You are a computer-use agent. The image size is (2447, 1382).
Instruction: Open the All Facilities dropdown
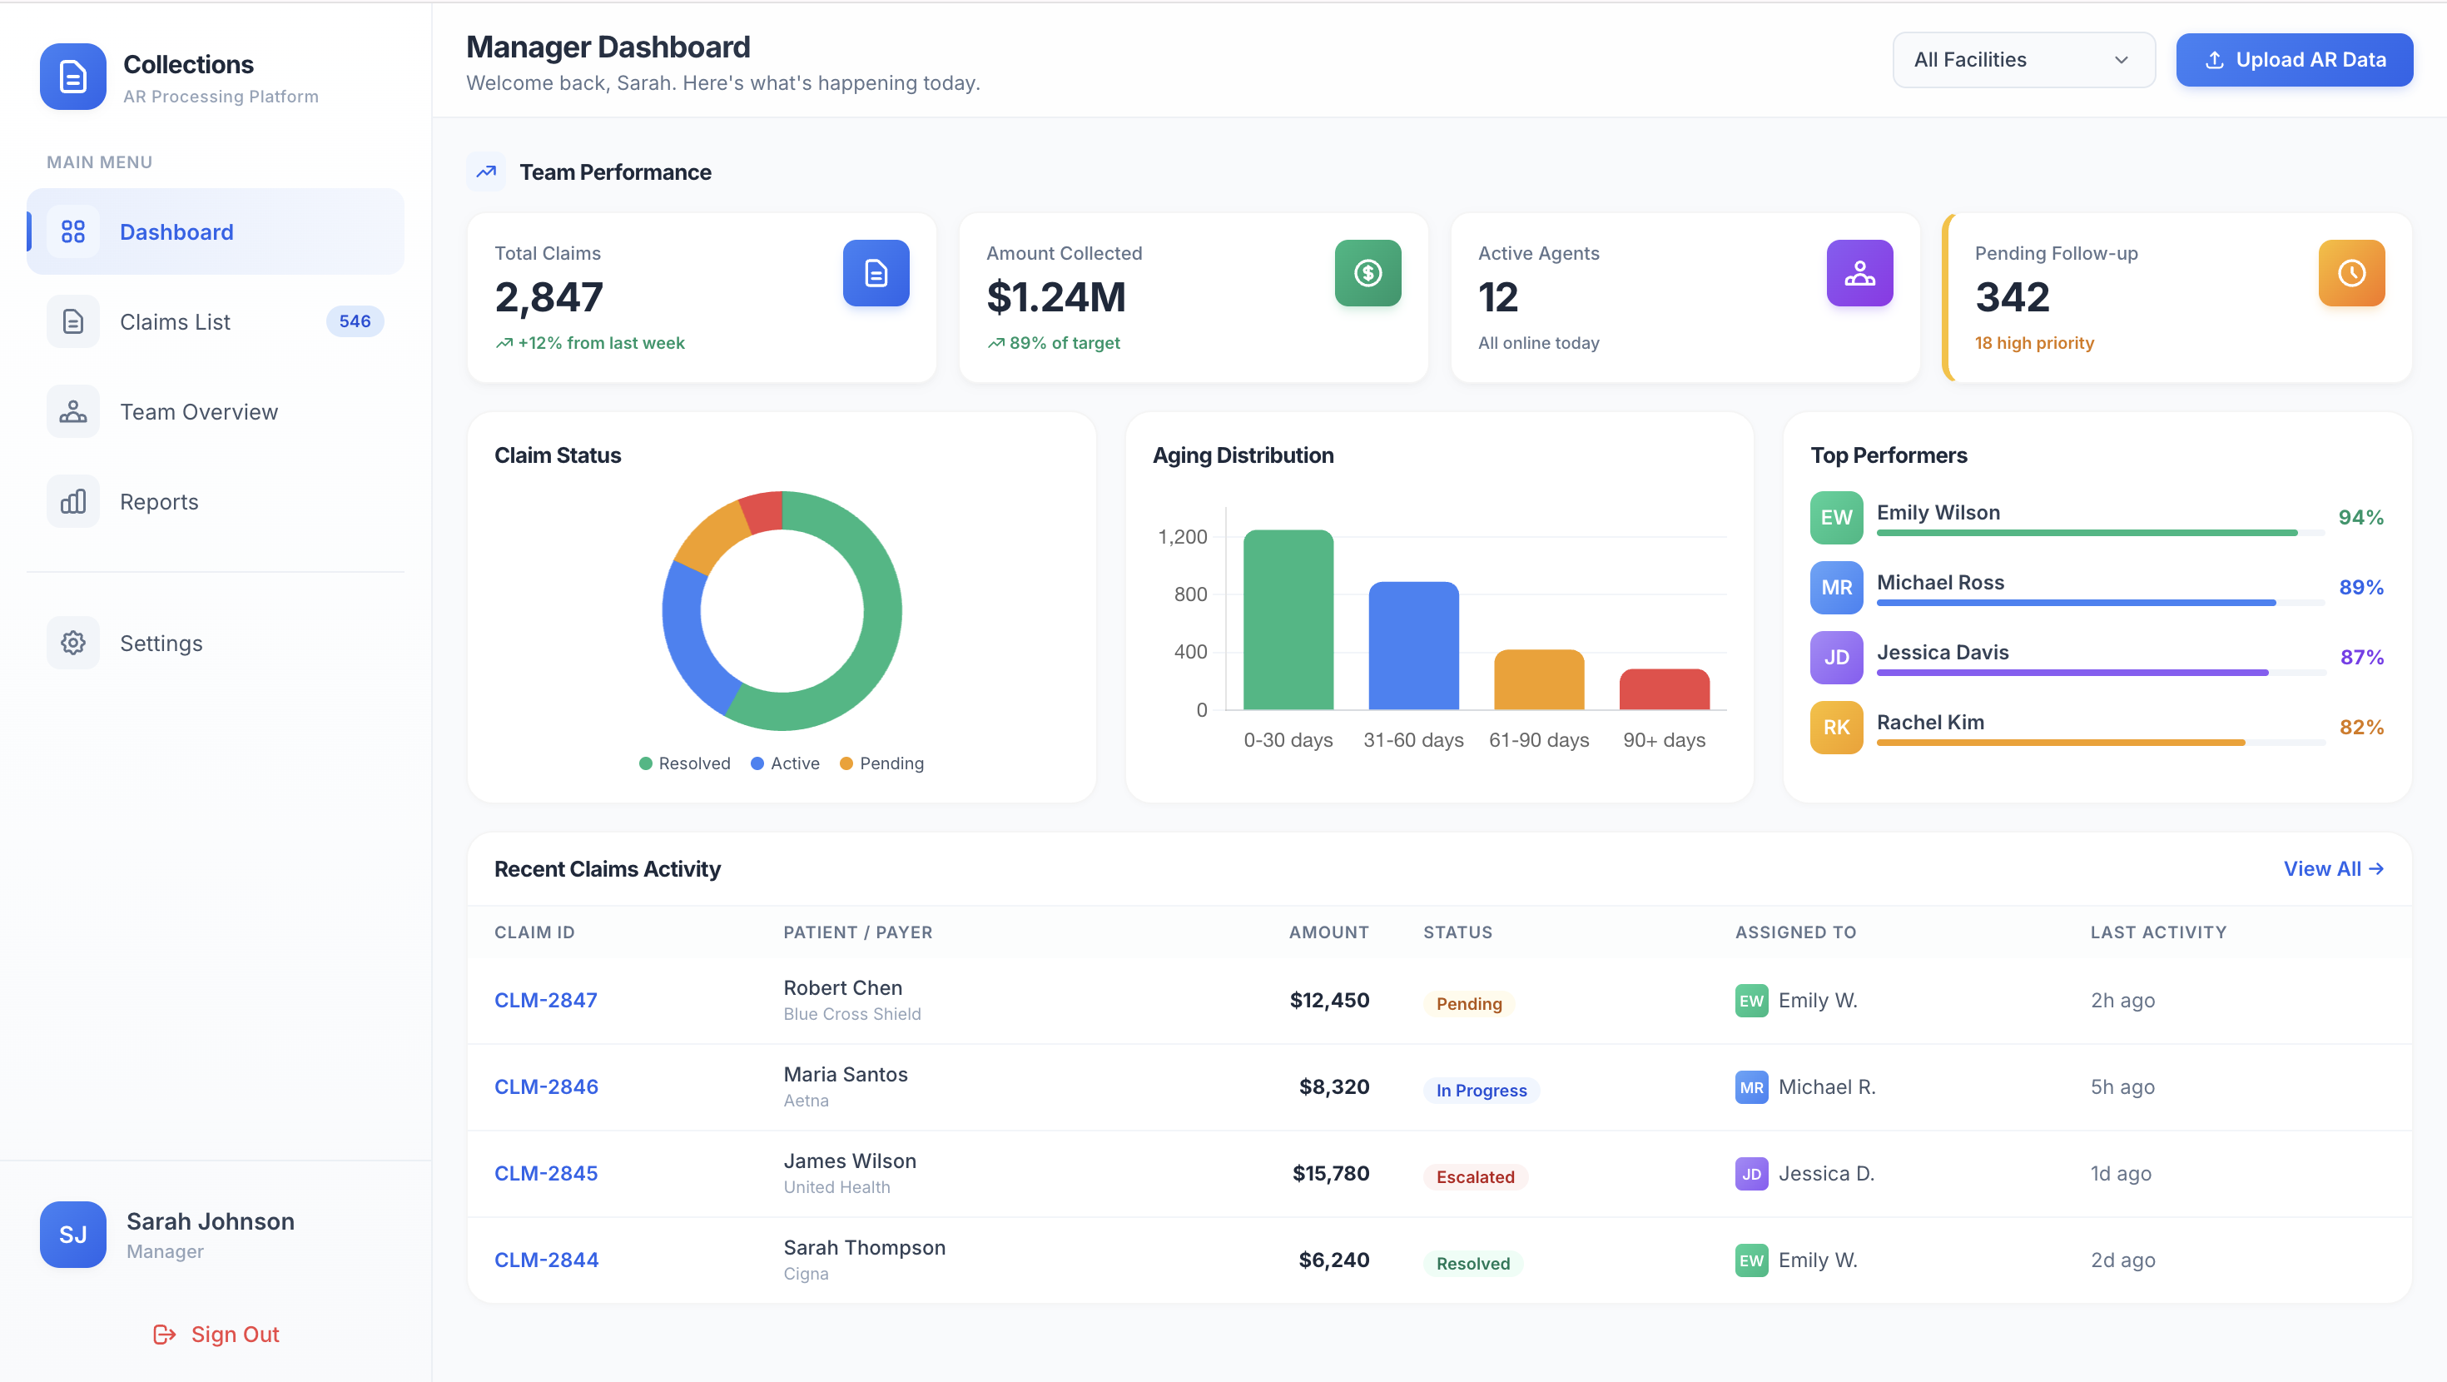click(2023, 60)
